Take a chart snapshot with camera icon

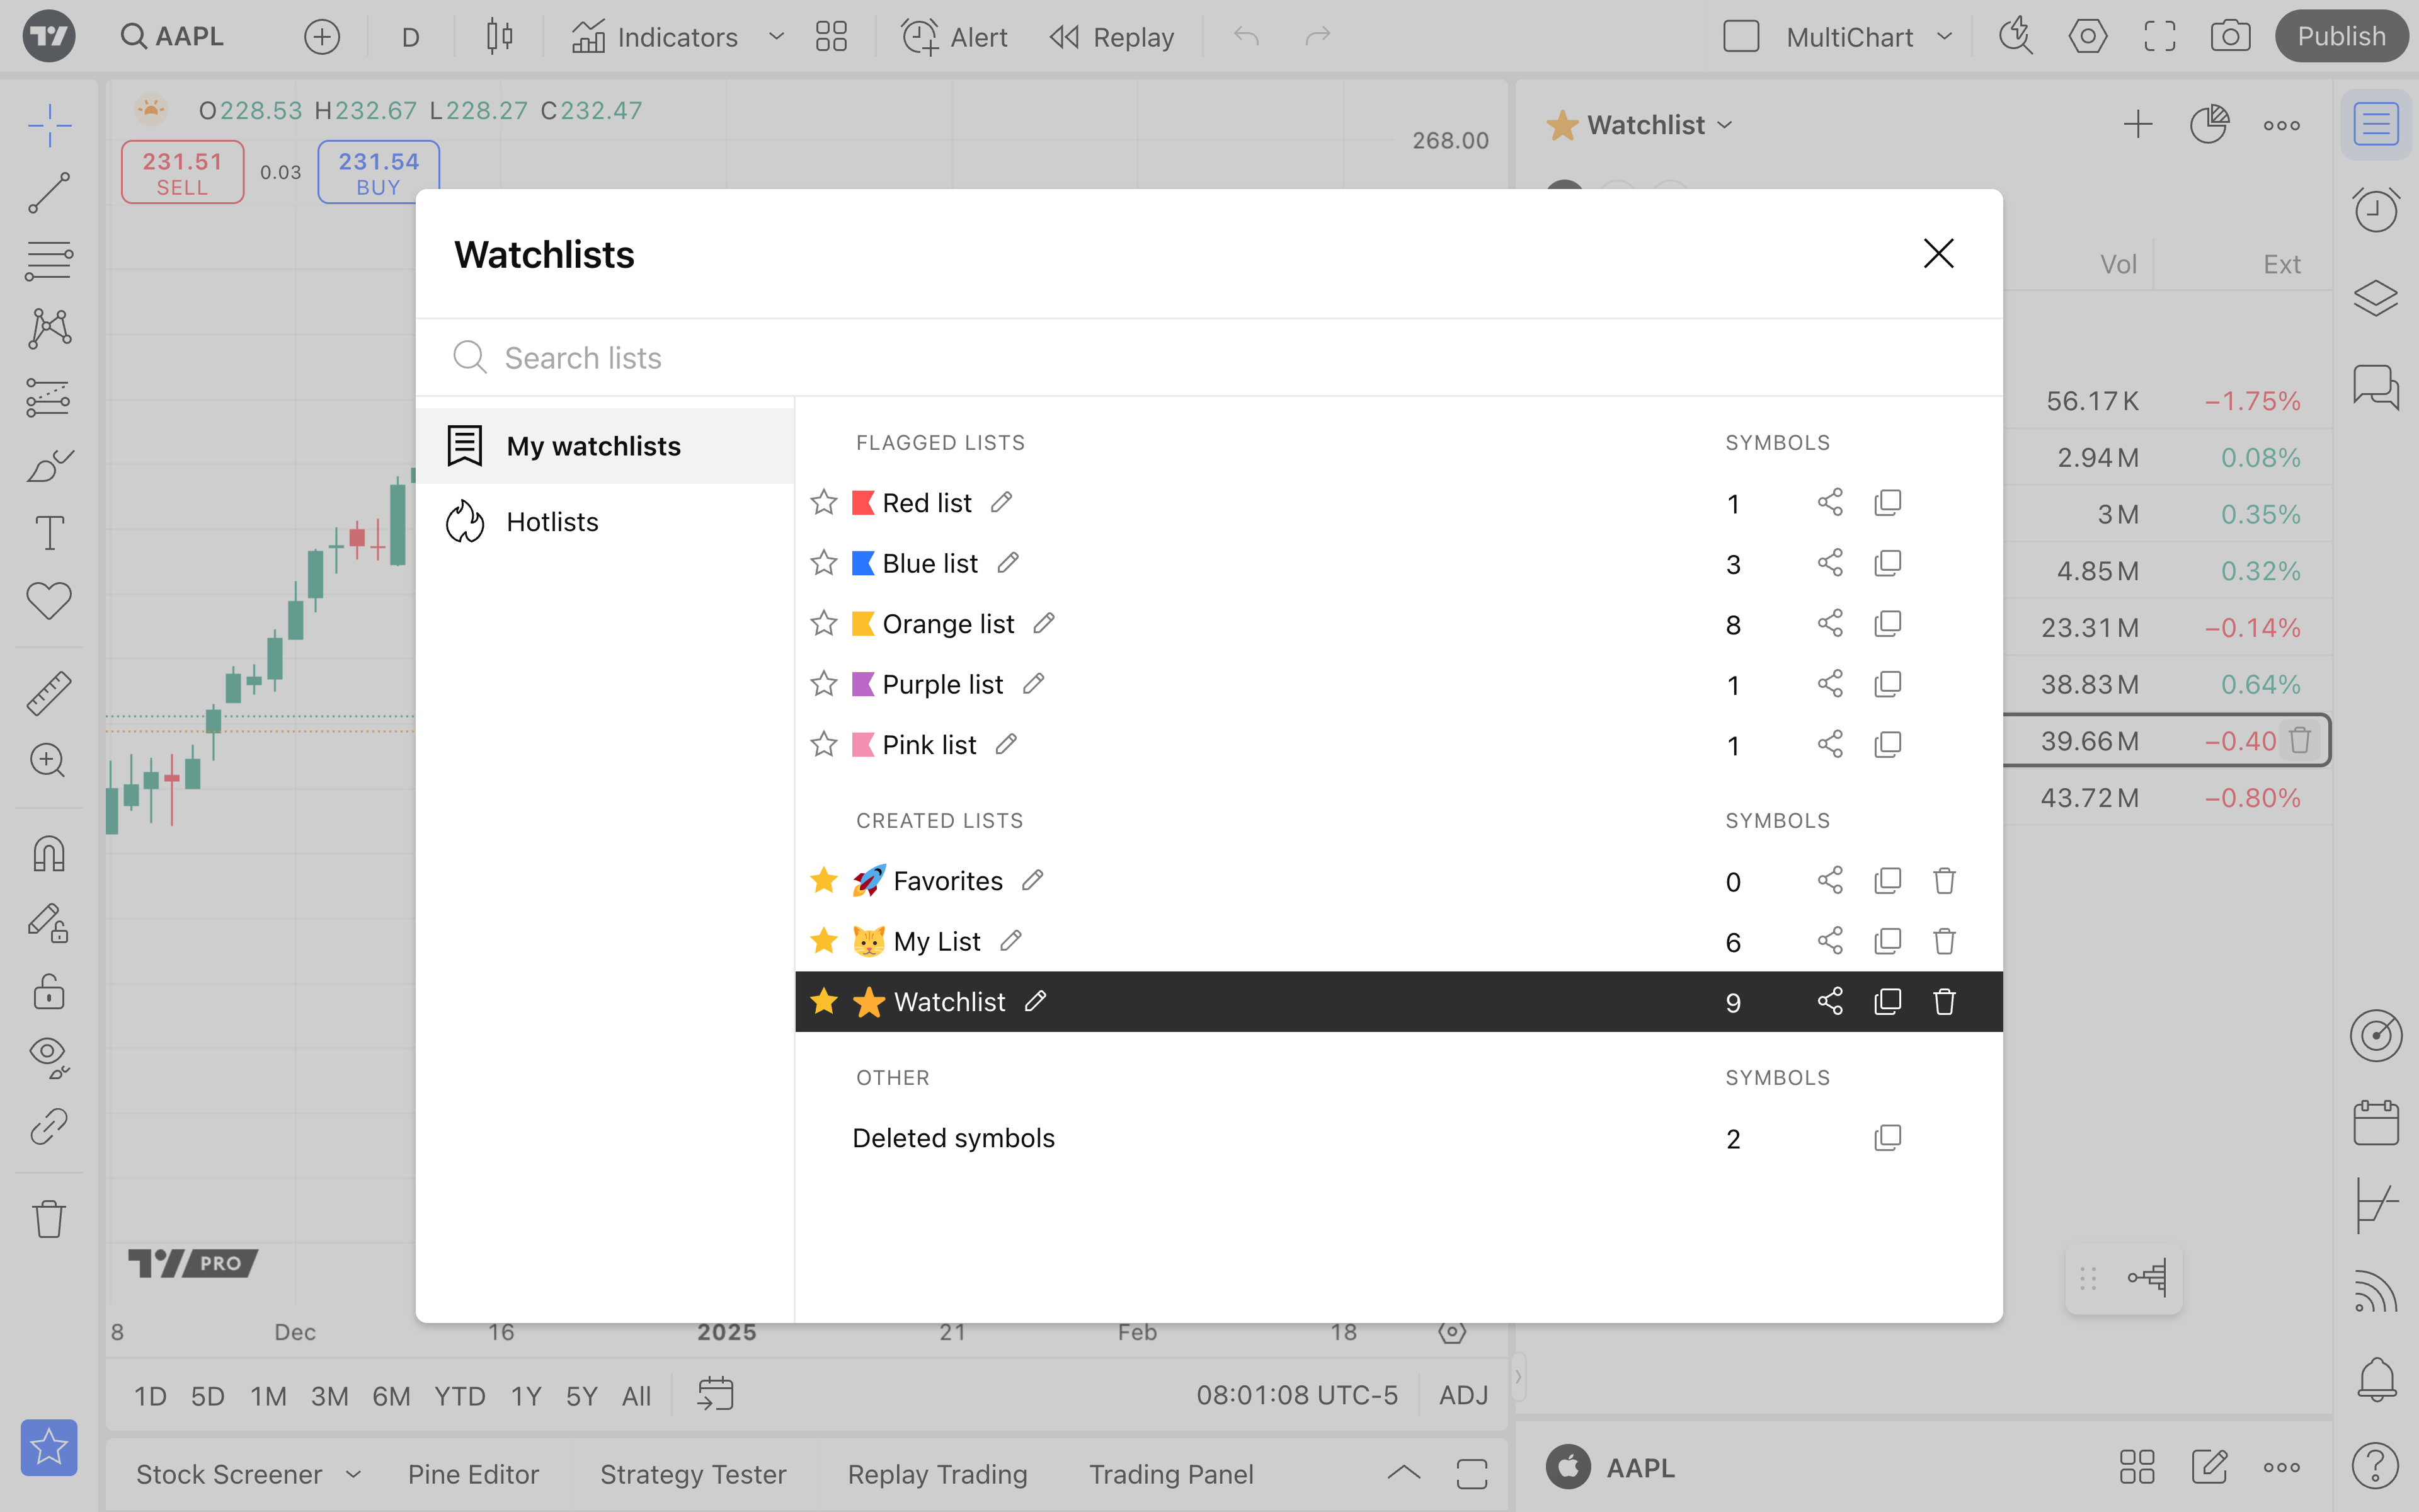2229,37
